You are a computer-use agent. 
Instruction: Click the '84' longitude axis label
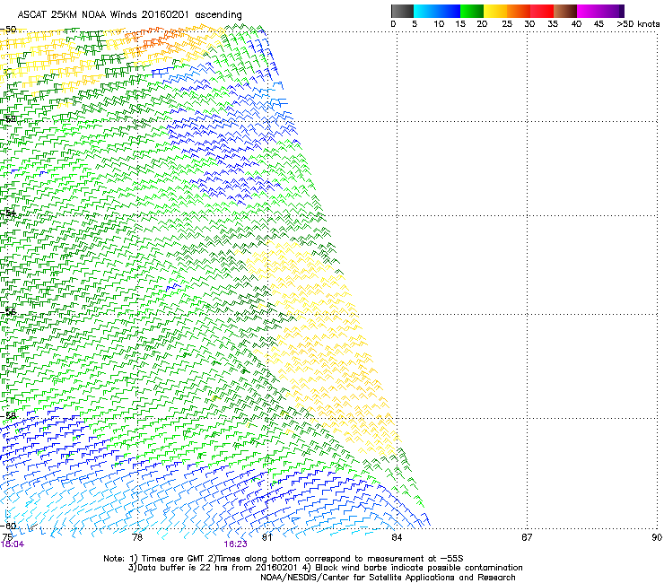pos(397,537)
